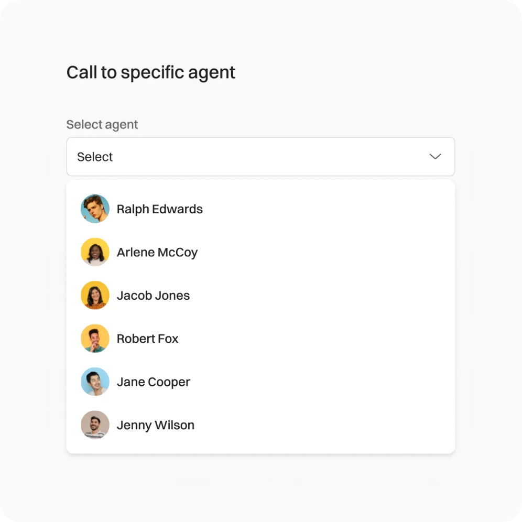Click Robert Fox's avatar photo
The height and width of the screenshot is (522, 522).
point(95,339)
